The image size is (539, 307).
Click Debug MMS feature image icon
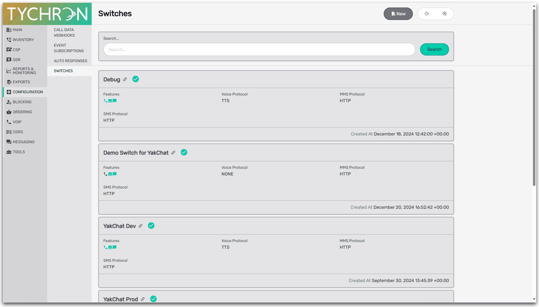click(x=110, y=101)
